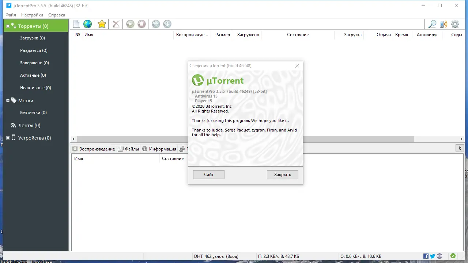Click the Facebook icon in status bar

pyautogui.click(x=426, y=256)
